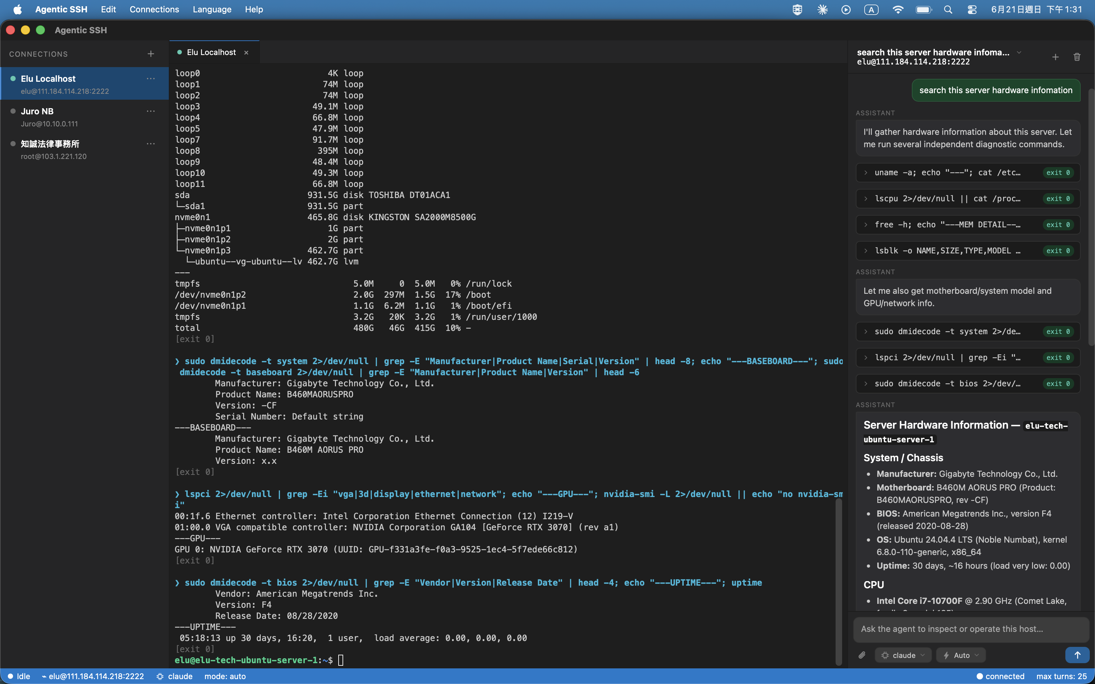This screenshot has width=1095, height=684.
Task: Open more options for 知誠法律事務所 connection
Action: click(x=151, y=144)
